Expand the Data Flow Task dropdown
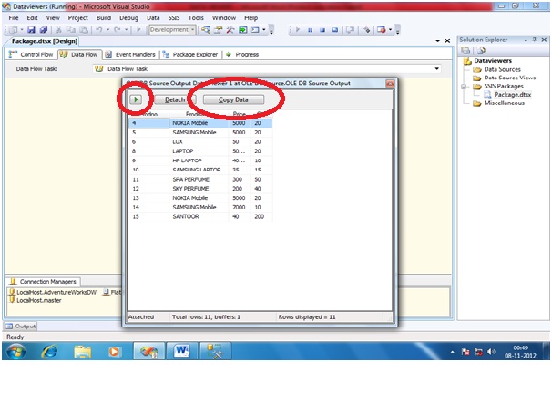This screenshot has width=552, height=415. point(437,68)
